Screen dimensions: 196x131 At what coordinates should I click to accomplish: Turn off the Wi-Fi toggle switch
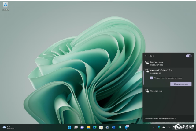tap(189, 56)
